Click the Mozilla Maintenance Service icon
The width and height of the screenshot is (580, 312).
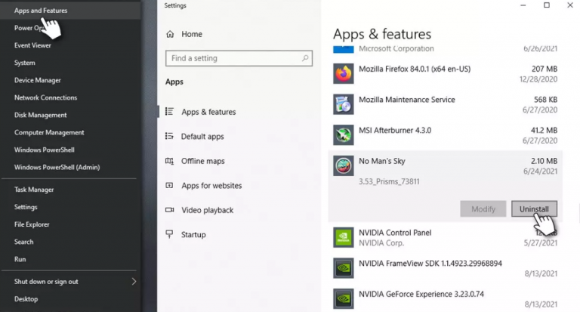[344, 104]
